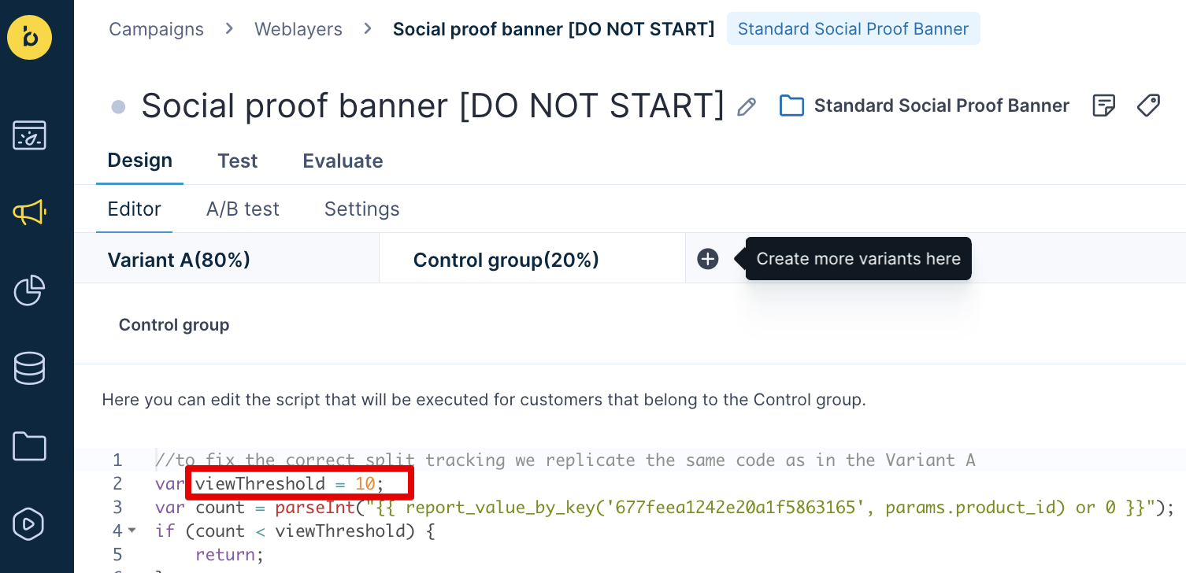This screenshot has height=573, width=1186.
Task: Select the Editor sub-tab
Action: click(x=135, y=209)
